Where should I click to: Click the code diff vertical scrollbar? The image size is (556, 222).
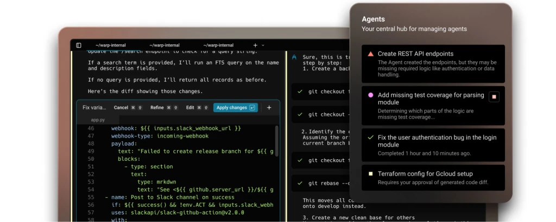tap(277, 141)
